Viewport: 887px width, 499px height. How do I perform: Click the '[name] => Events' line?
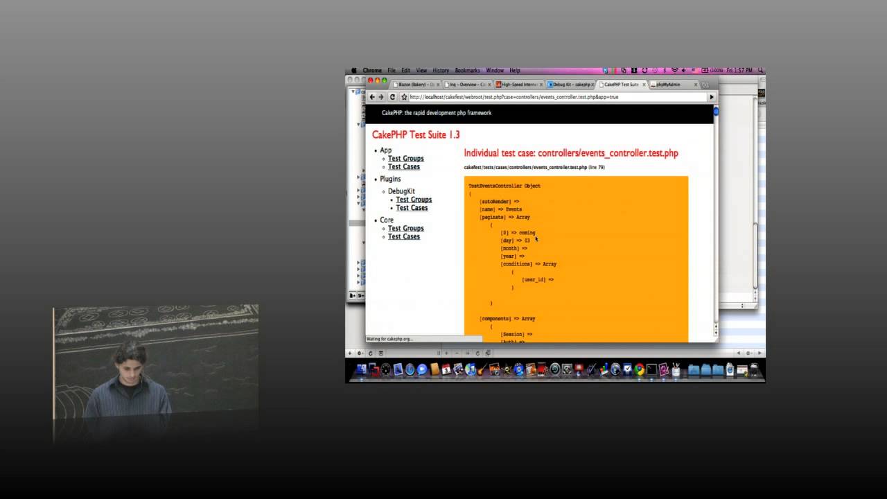[501, 209]
